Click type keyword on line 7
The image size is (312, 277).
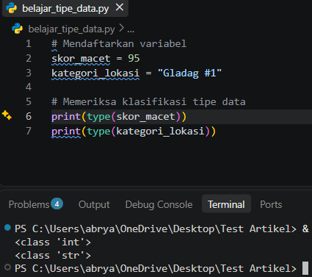[x=98, y=132]
